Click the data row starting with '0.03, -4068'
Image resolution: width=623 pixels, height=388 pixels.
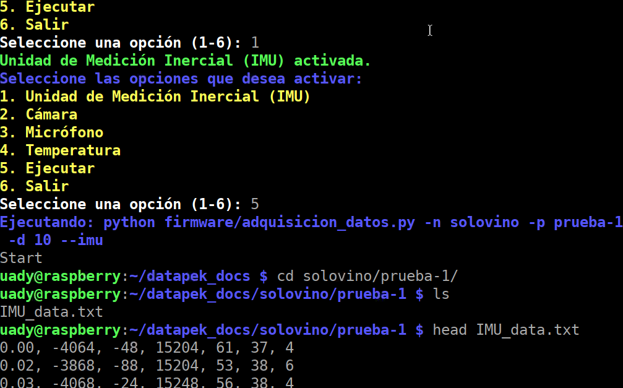pyautogui.click(x=147, y=382)
